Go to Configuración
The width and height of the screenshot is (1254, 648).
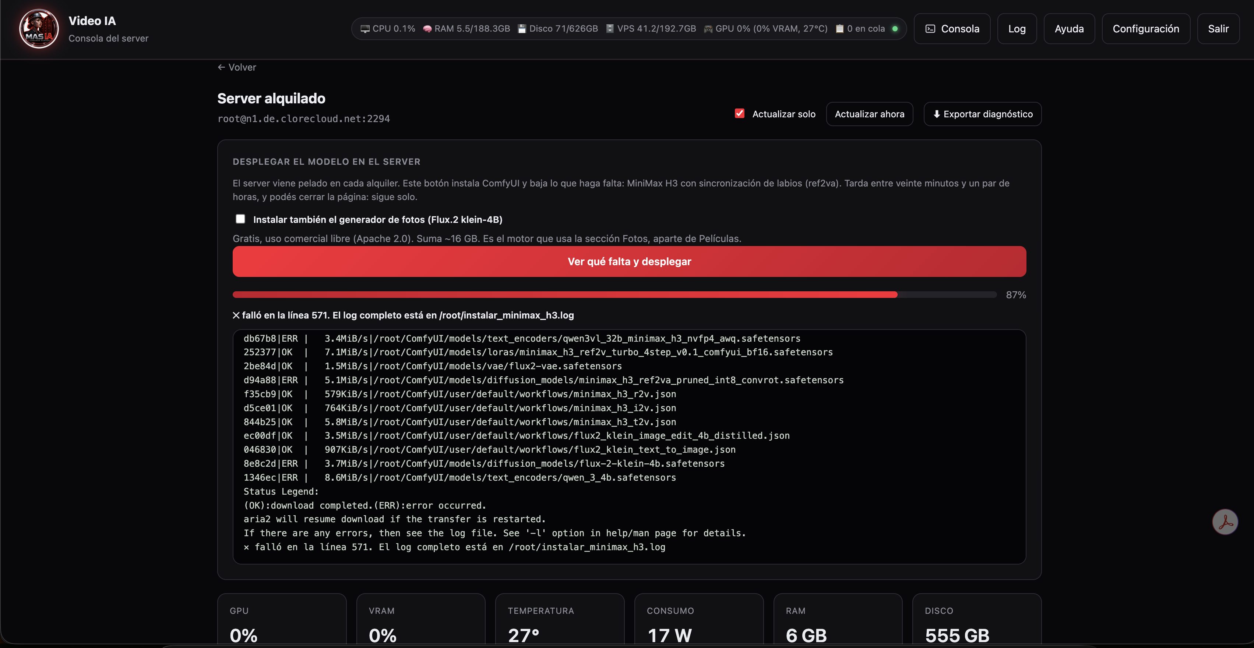[1146, 29]
